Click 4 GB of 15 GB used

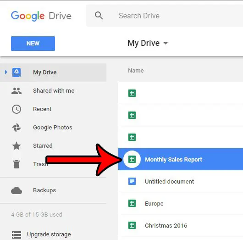click(x=37, y=215)
